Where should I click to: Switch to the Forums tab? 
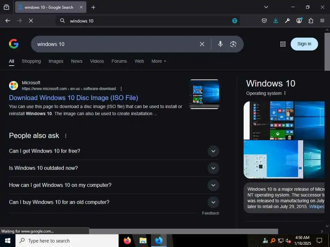pyautogui.click(x=119, y=61)
